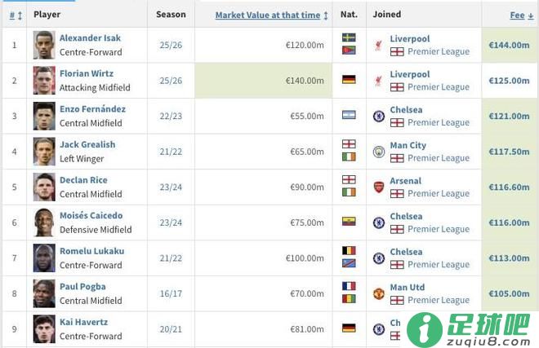Click the €144.00m fee for Isak
539x348 pixels.
(x=508, y=45)
